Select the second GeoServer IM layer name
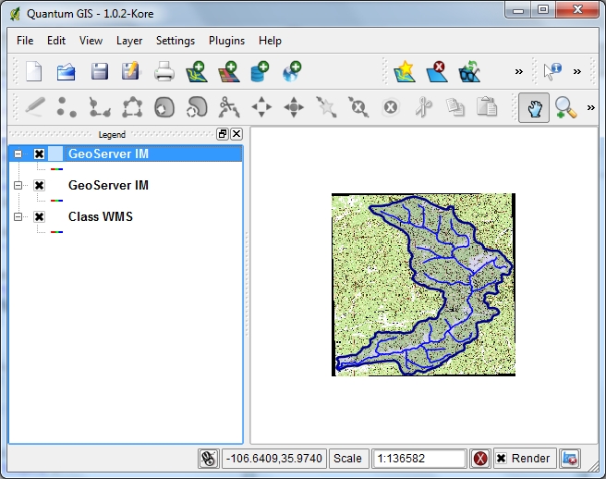This screenshot has width=606, height=479. click(108, 185)
